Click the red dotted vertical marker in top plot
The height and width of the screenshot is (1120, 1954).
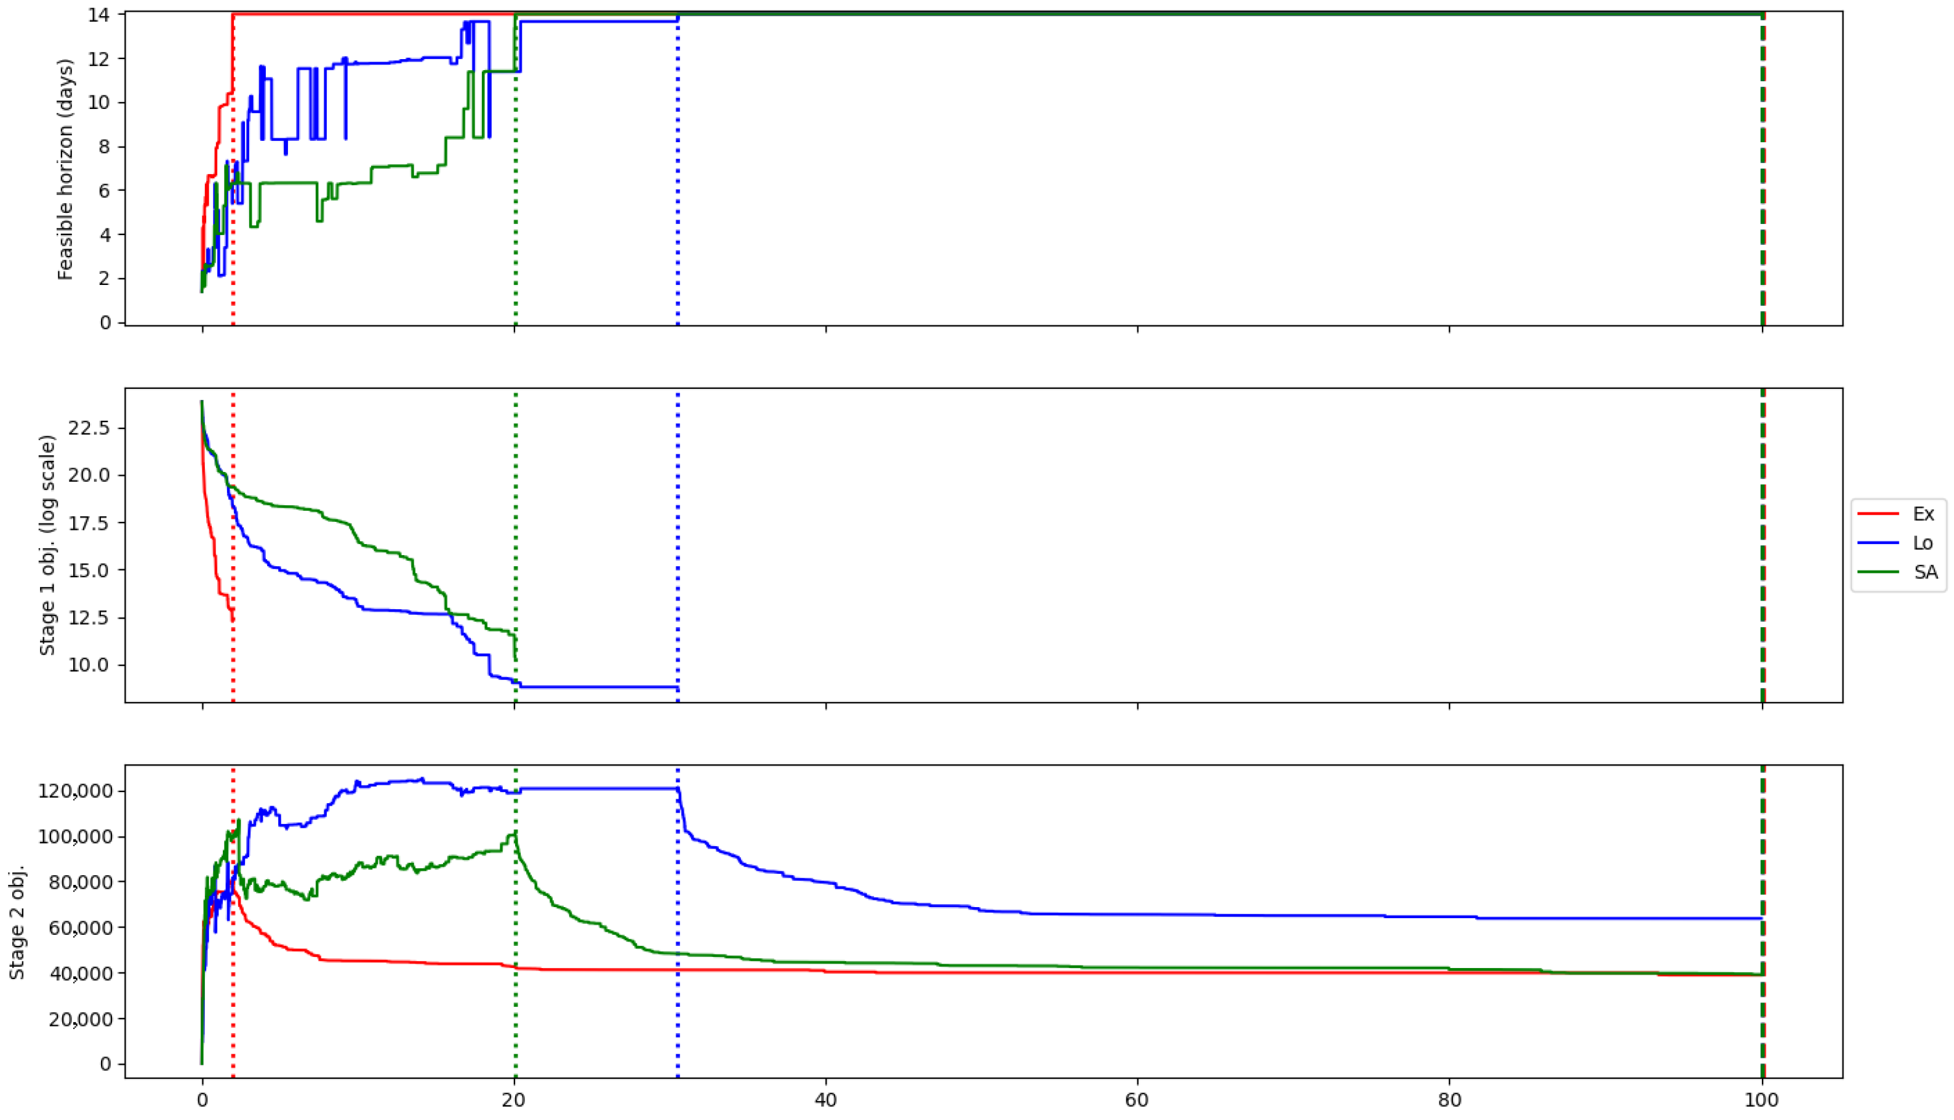233,169
